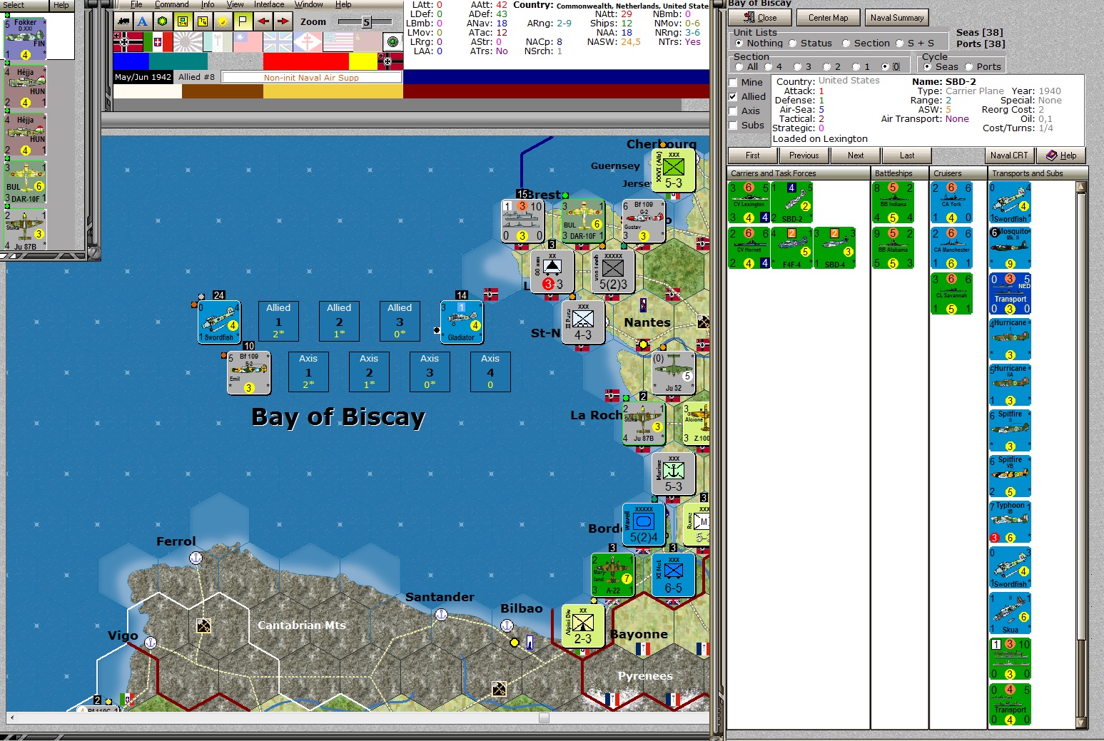Select the Japanese rising sun flag
Image resolution: width=1104 pixels, height=741 pixels.
pyautogui.click(x=188, y=42)
